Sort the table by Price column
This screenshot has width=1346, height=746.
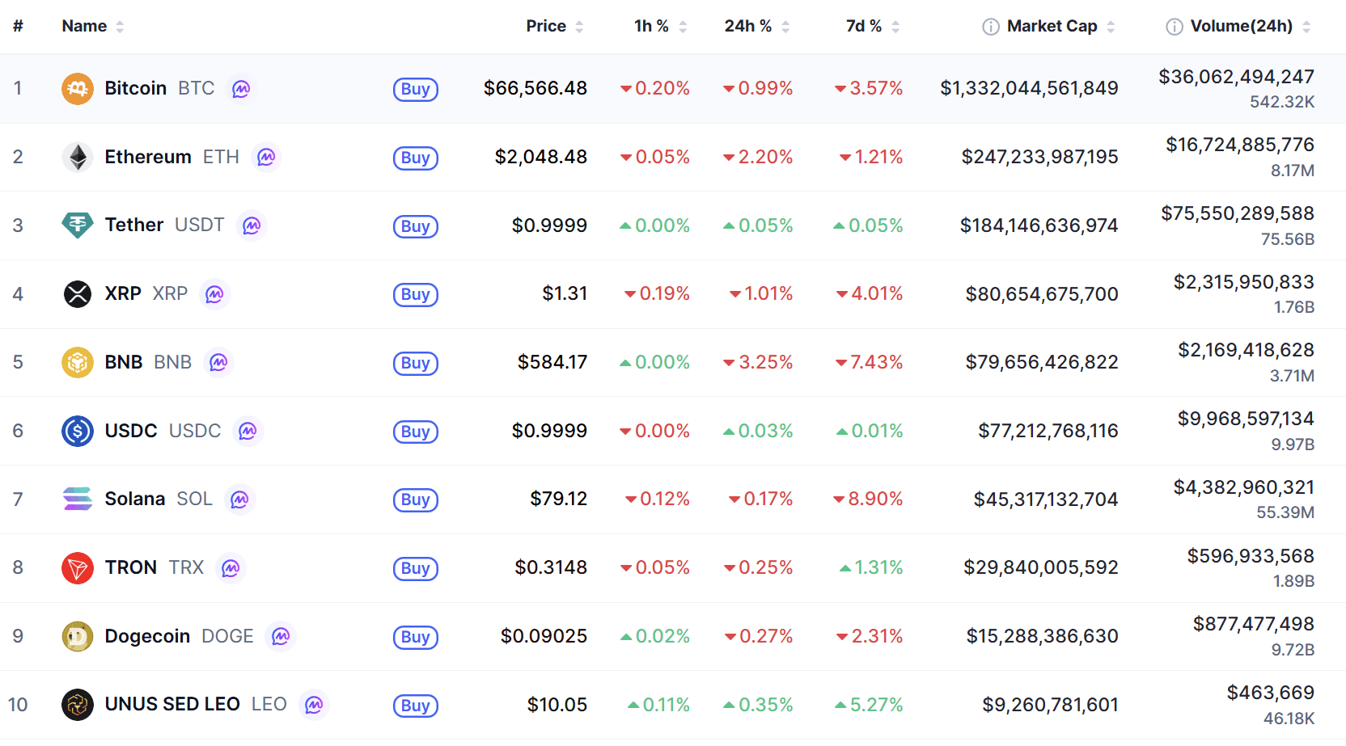point(555,26)
